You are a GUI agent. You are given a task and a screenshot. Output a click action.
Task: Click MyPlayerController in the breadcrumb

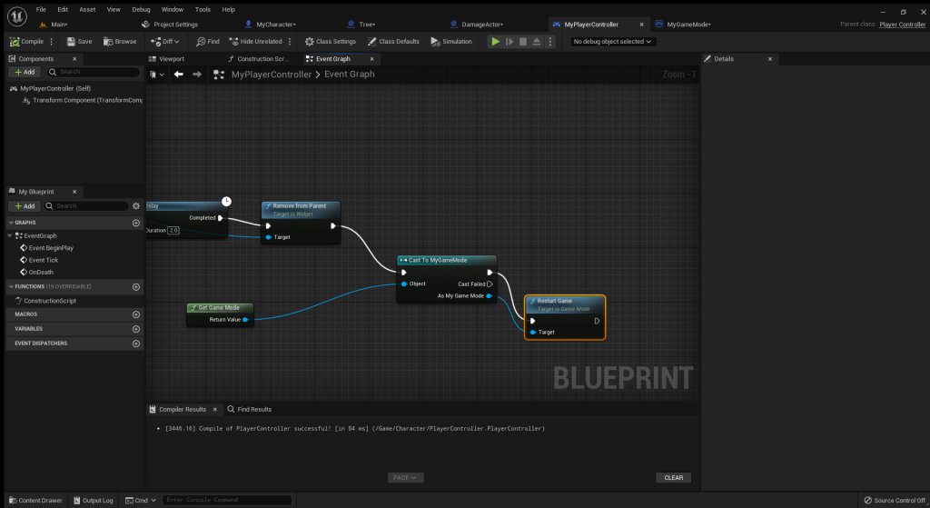click(271, 75)
